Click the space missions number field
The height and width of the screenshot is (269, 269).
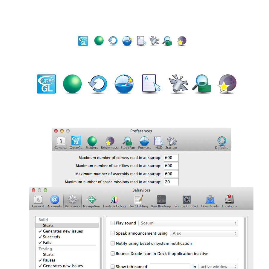click(171, 182)
